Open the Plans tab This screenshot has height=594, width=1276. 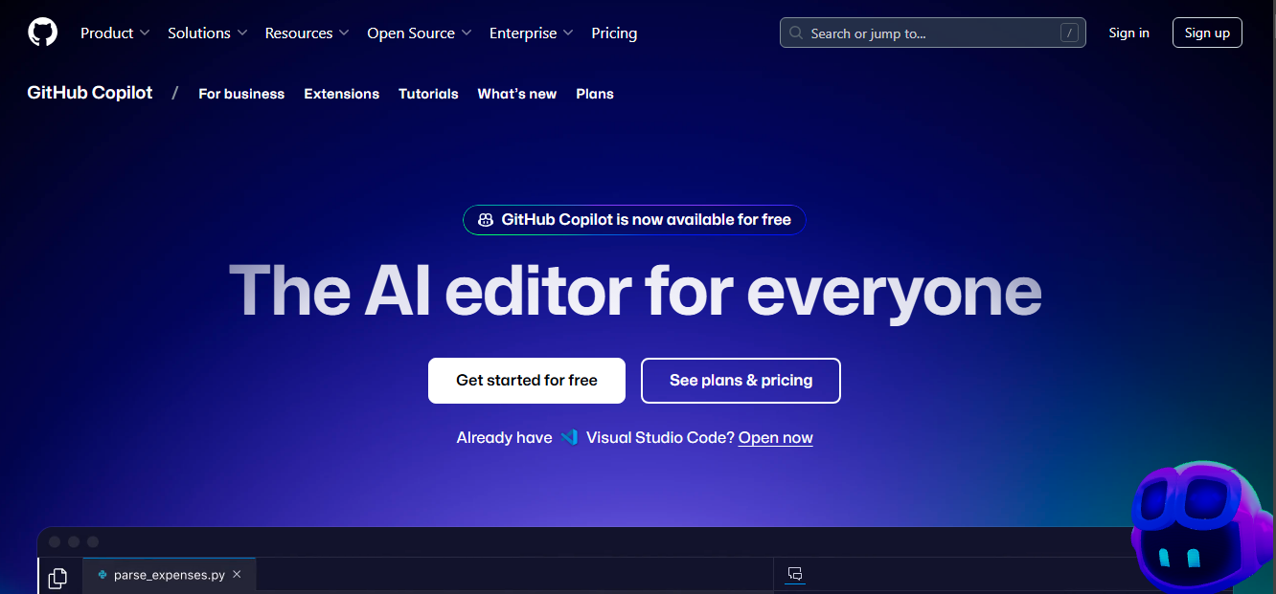tap(595, 94)
